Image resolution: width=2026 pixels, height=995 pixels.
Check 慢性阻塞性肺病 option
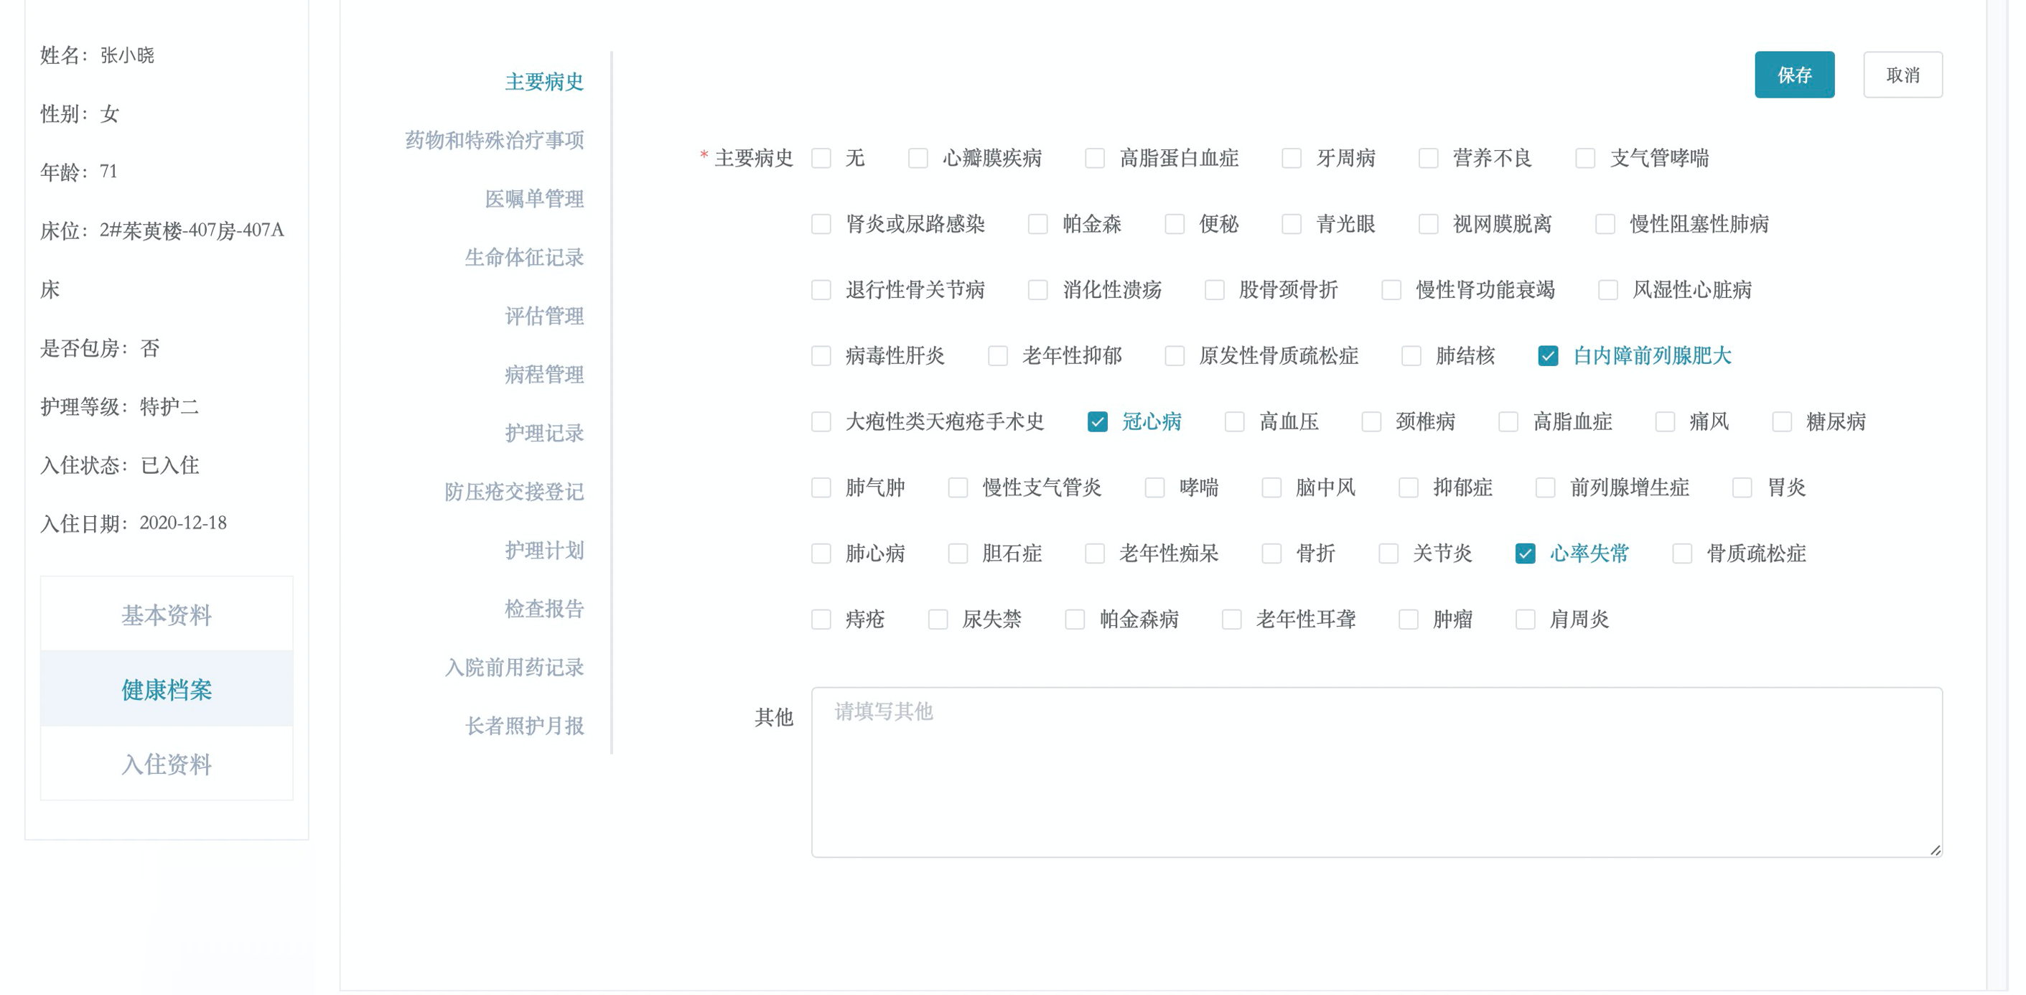(1605, 224)
